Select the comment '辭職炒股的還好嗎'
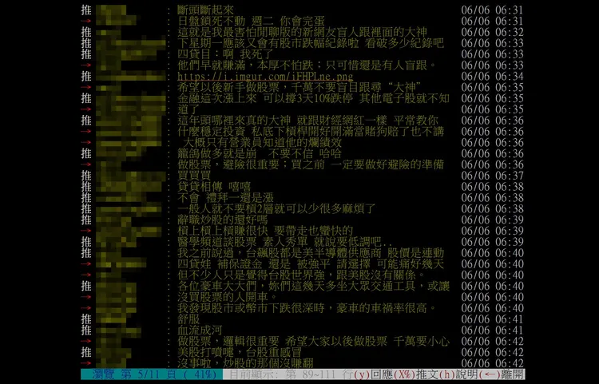The width and height of the screenshot is (599, 384). click(223, 220)
